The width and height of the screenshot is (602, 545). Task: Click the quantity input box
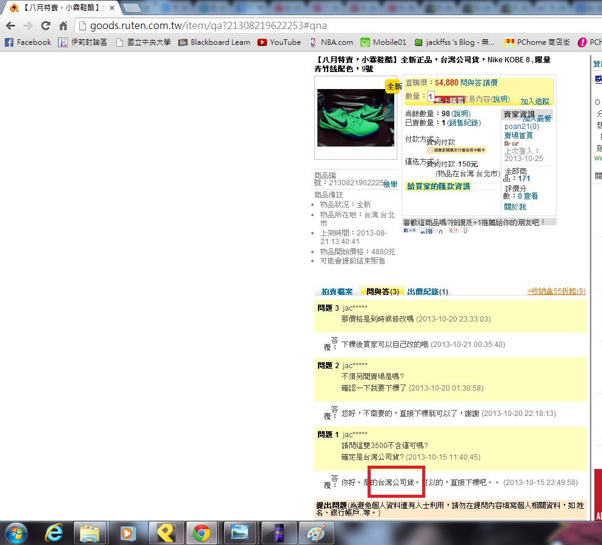click(x=431, y=96)
